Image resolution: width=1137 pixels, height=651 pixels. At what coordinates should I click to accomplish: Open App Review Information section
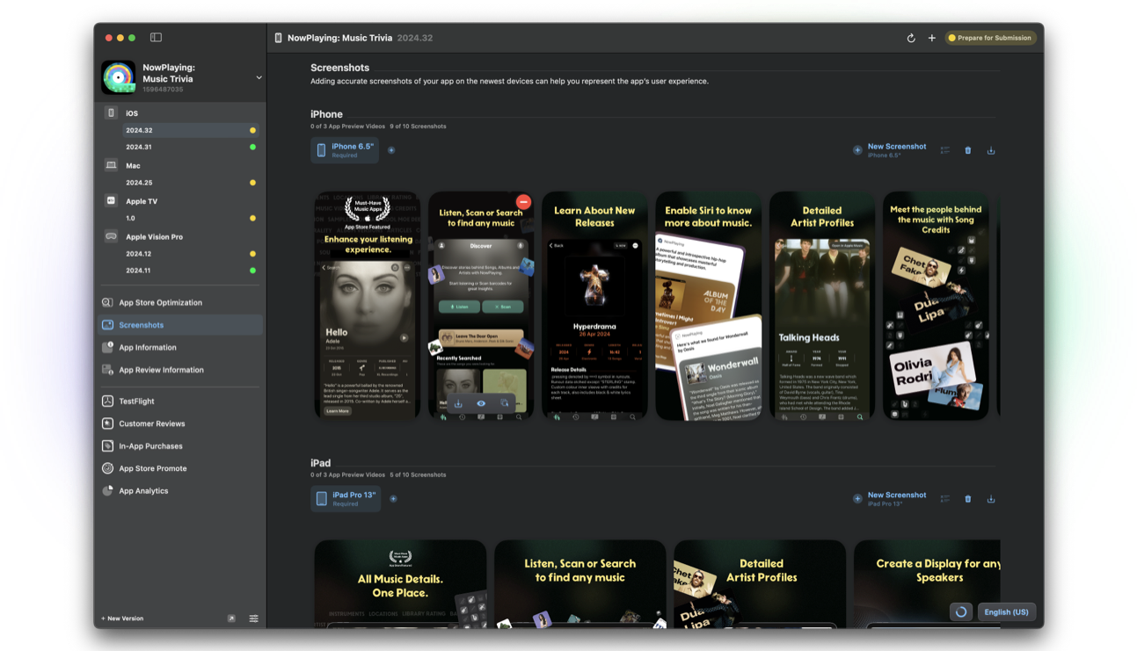(180, 370)
